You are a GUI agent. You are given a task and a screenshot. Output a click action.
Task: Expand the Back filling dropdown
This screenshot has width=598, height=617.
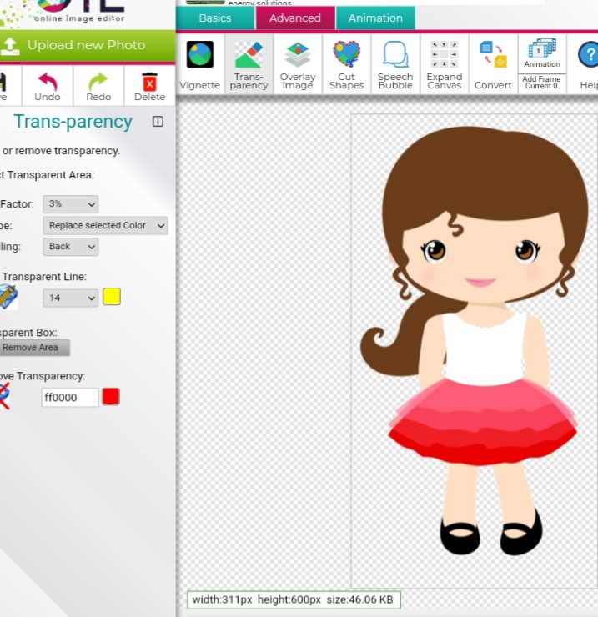click(x=70, y=247)
